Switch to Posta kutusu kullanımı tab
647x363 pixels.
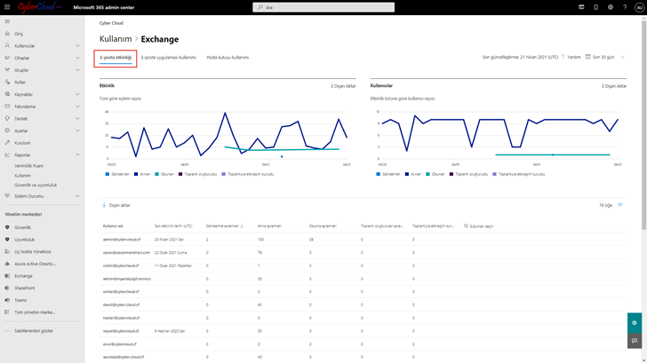[228, 58]
